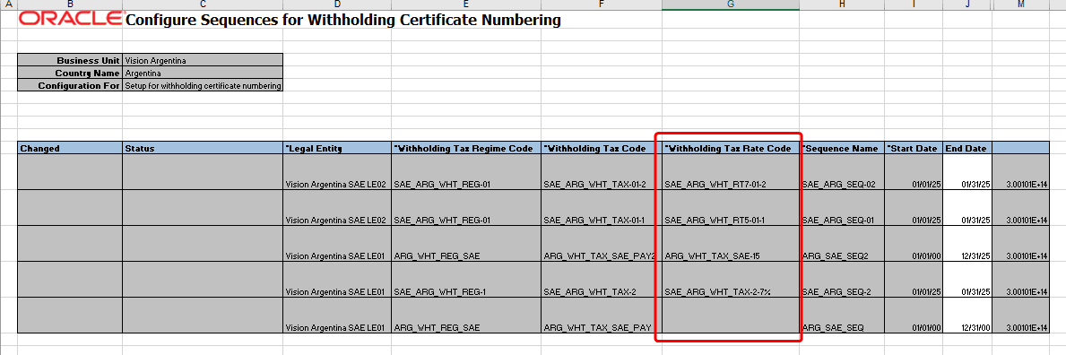Select tax code cell 'SAE_ARG_WHT_TAX-2'
The image size is (1066, 355).
tap(602, 280)
